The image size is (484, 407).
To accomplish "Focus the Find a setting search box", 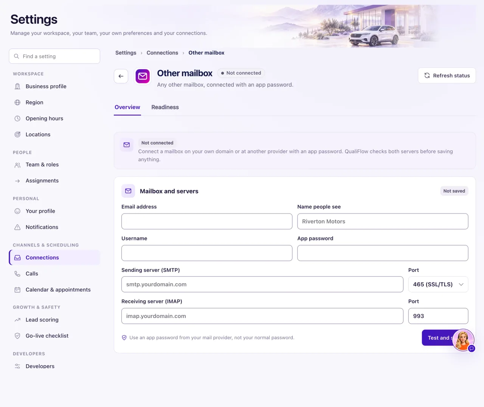I will pyautogui.click(x=54, y=56).
